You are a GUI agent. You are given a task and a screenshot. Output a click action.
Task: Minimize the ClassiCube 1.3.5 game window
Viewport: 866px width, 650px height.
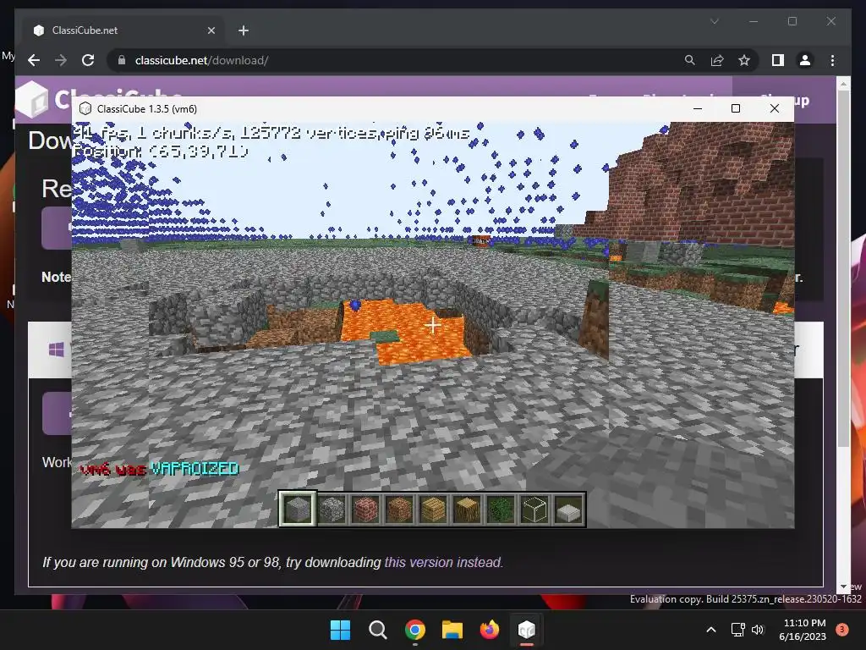point(698,108)
